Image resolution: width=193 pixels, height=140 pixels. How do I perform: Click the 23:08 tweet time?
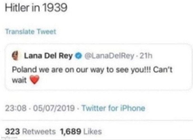point(14,108)
